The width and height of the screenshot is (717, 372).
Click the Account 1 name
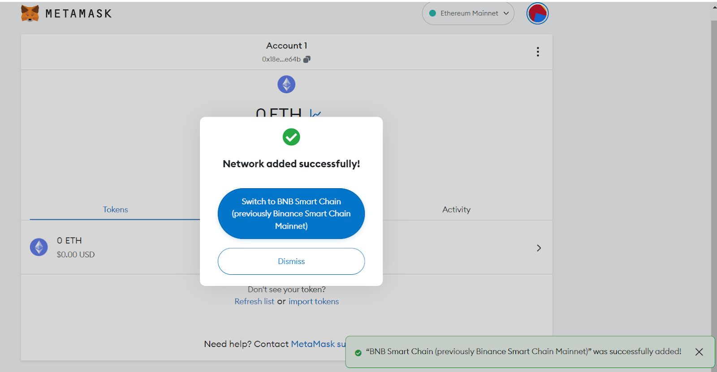[286, 46]
